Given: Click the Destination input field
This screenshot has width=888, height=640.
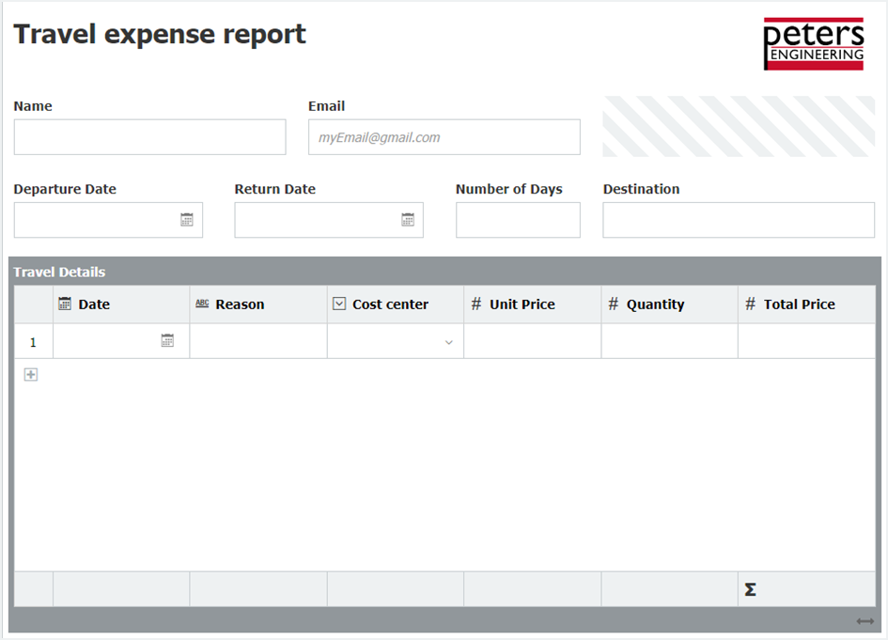Looking at the screenshot, I should tap(739, 220).
